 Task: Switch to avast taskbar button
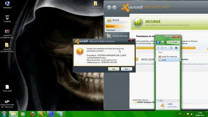point(42,114)
